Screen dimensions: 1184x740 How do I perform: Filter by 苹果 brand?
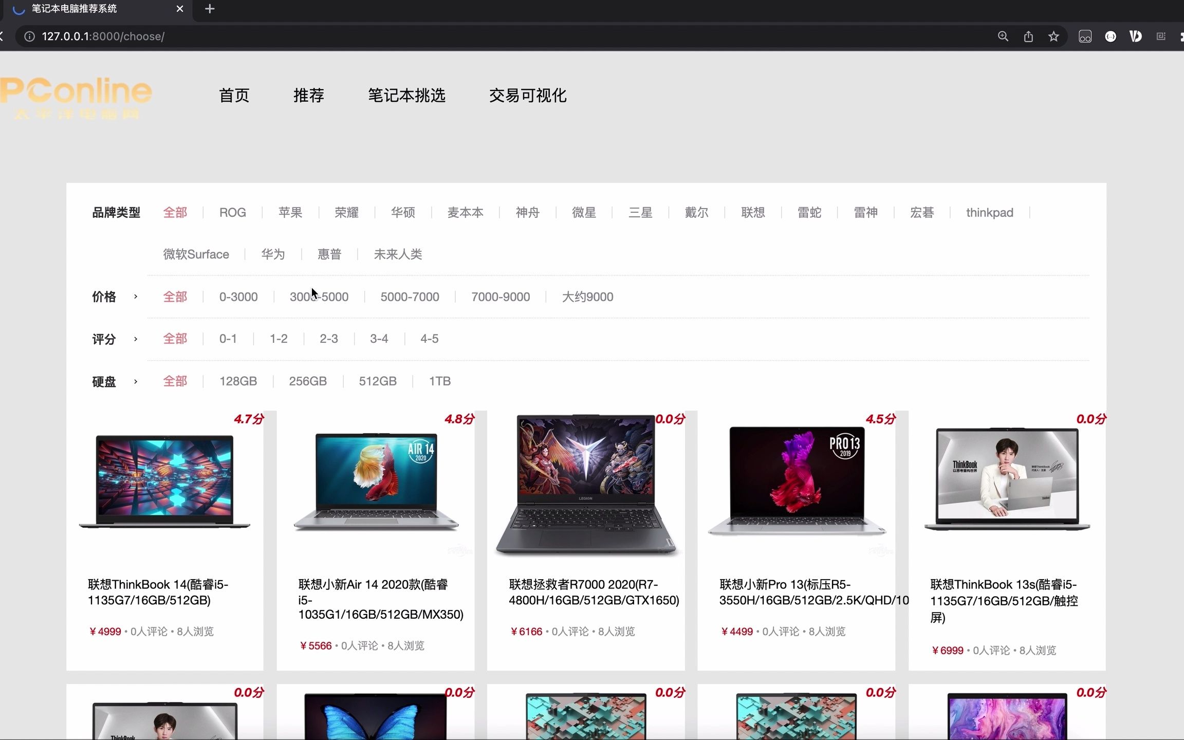point(290,213)
